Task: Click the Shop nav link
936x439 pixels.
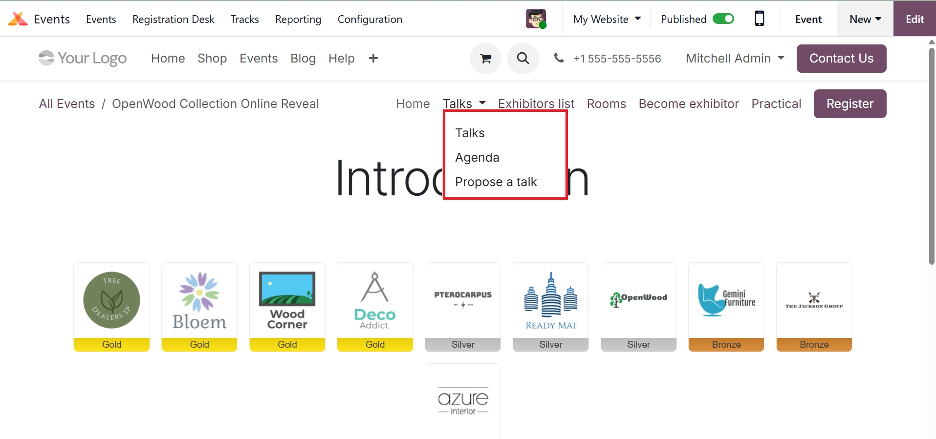Action: [212, 59]
